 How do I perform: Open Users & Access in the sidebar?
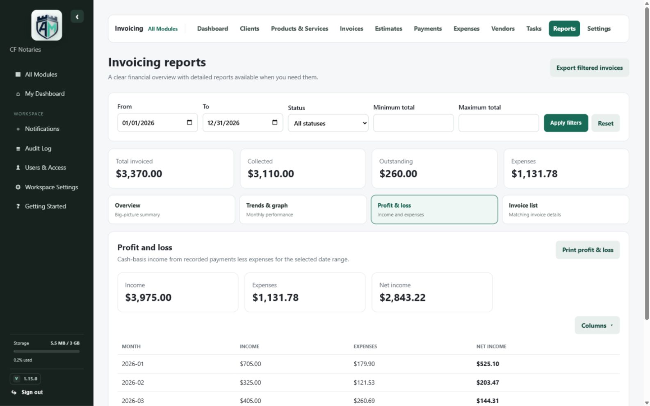tap(47, 168)
